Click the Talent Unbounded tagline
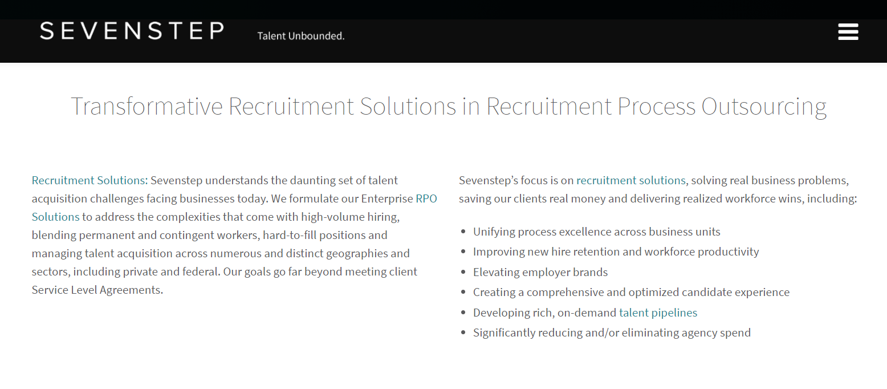 tap(301, 36)
